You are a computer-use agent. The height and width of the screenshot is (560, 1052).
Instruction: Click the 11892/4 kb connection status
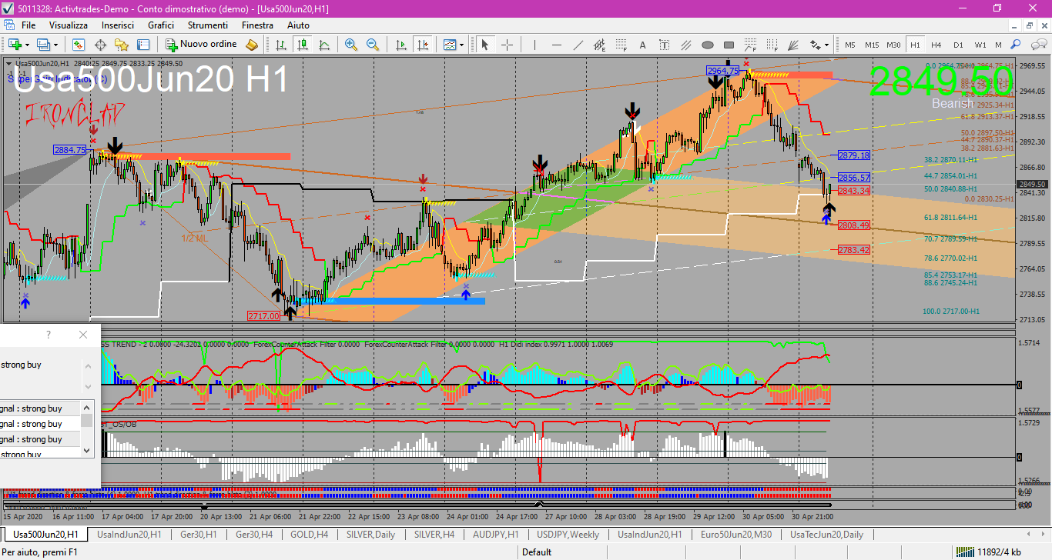[x=989, y=552]
